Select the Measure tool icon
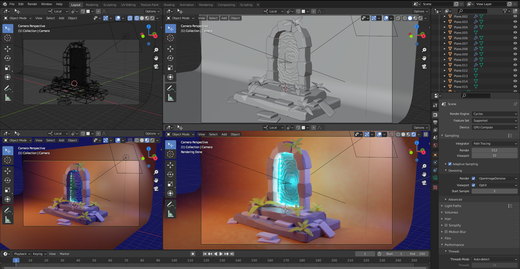520x269 pixels. (8, 98)
